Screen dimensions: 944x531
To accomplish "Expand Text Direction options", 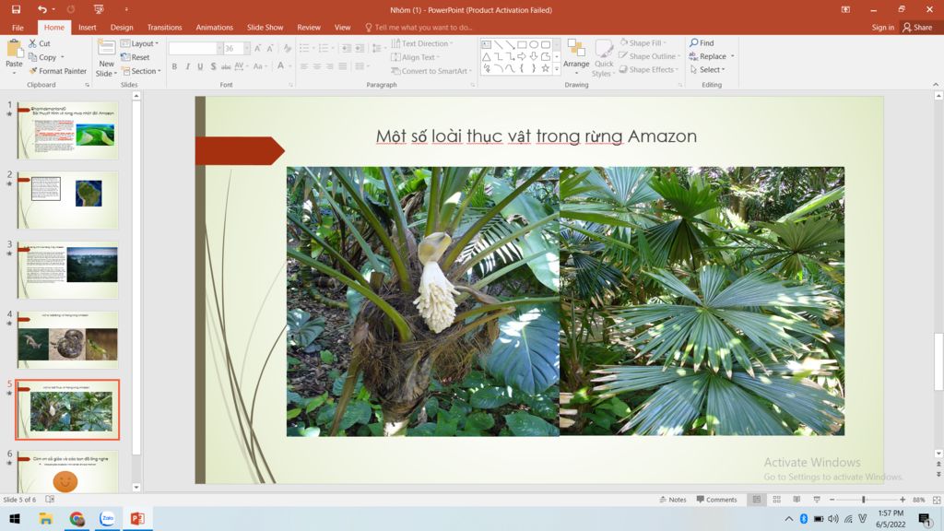I will tap(422, 43).
